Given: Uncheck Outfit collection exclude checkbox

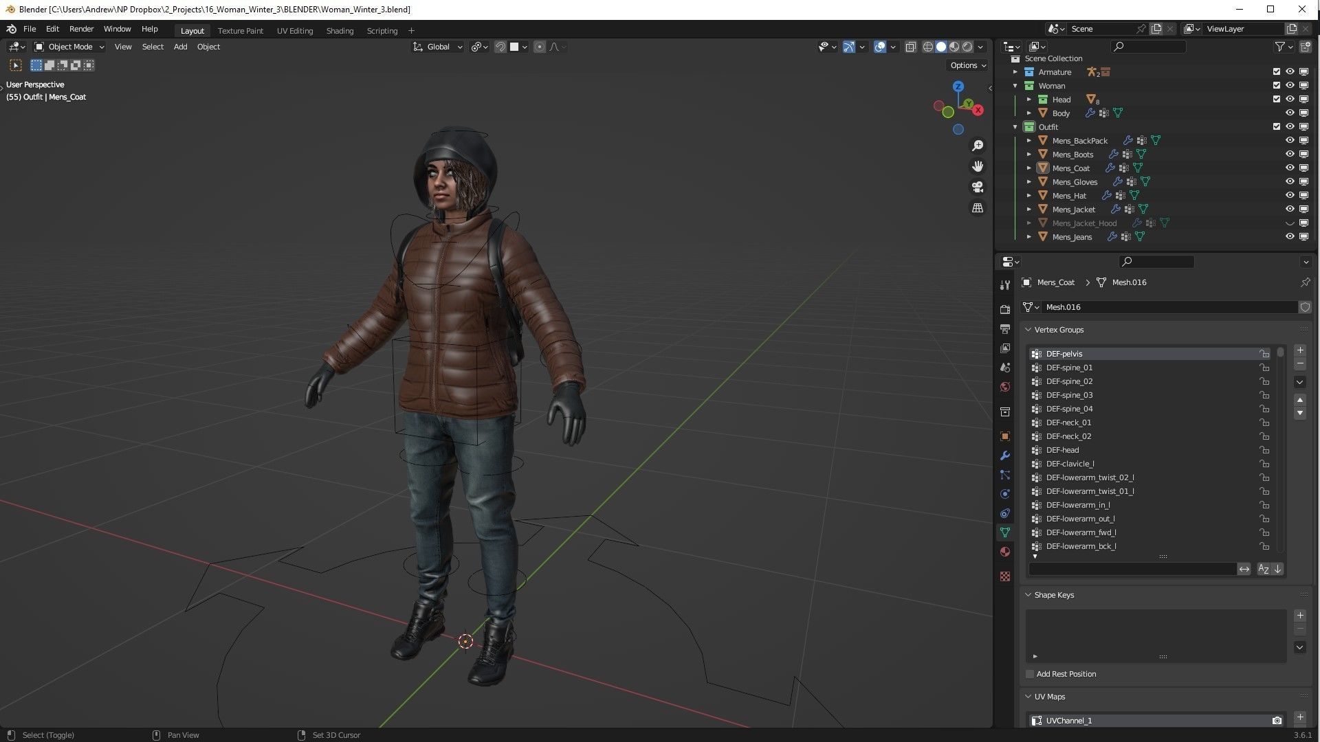Looking at the screenshot, I should tap(1277, 126).
